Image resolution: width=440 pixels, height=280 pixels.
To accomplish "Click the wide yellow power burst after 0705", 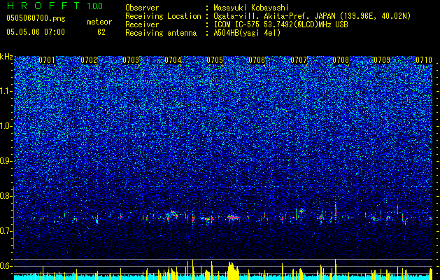I will pos(233,271).
